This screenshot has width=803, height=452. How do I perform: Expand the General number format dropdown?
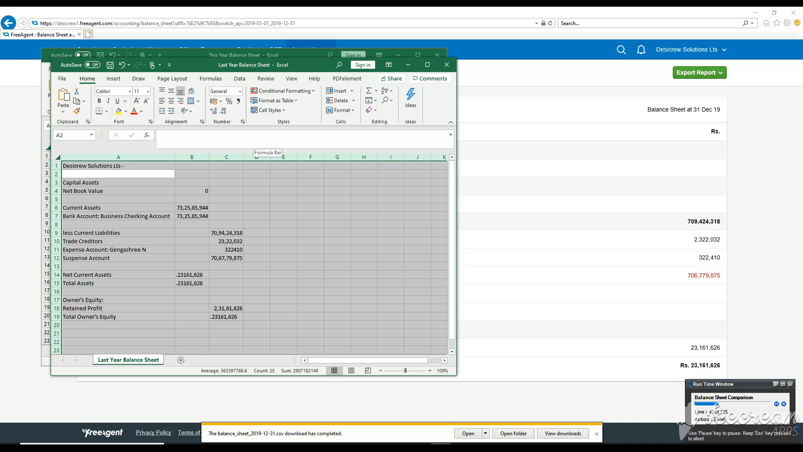coord(240,91)
